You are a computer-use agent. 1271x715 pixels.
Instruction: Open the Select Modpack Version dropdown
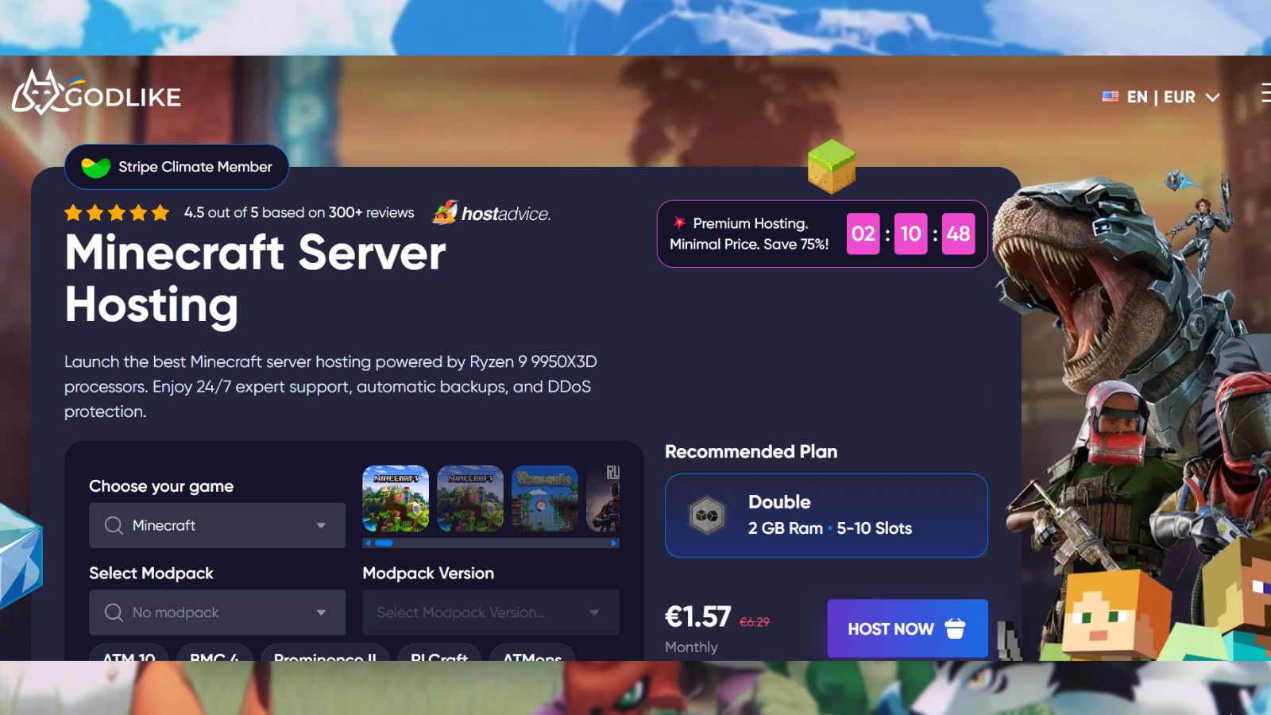[491, 613]
